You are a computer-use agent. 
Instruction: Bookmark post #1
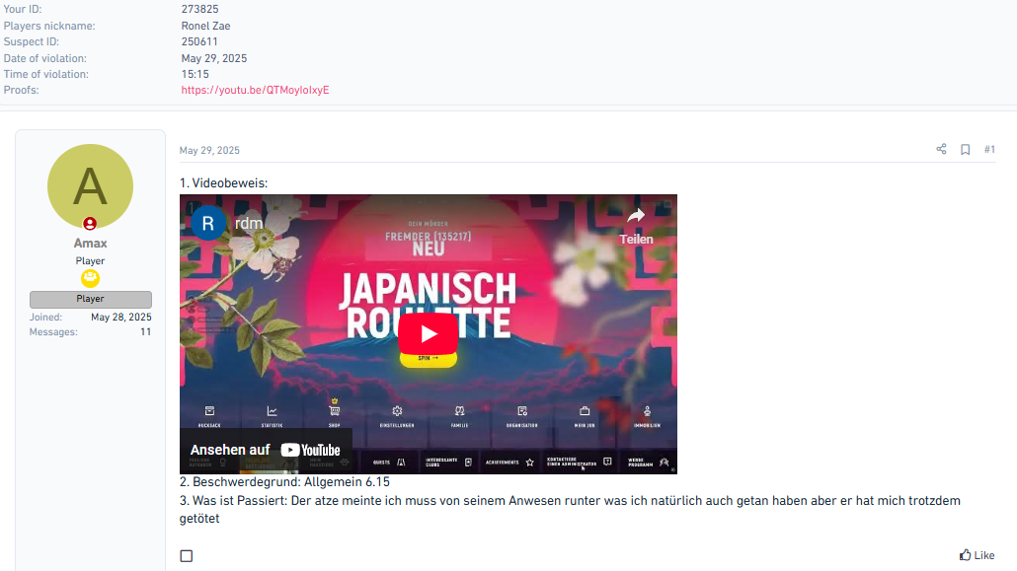pyautogui.click(x=965, y=150)
